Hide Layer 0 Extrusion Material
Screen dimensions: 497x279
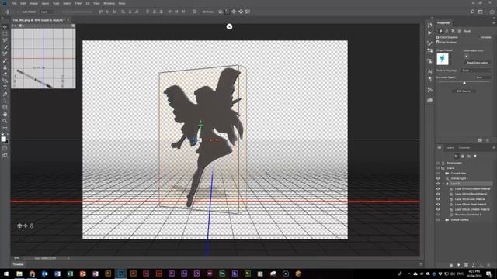[x=438, y=199]
